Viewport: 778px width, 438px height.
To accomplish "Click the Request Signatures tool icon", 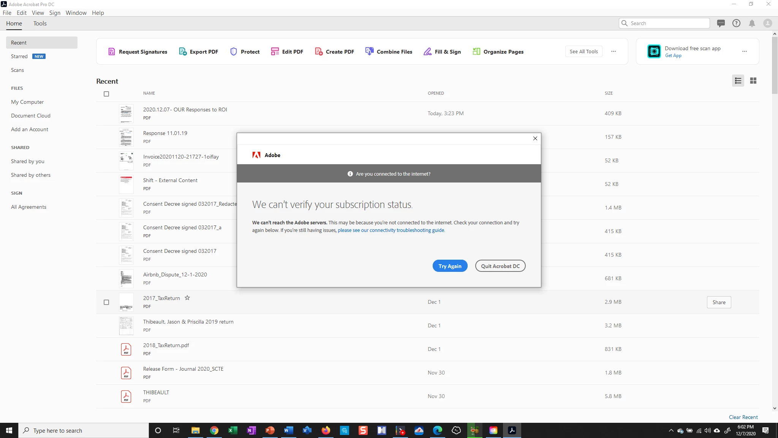I will coord(112,52).
